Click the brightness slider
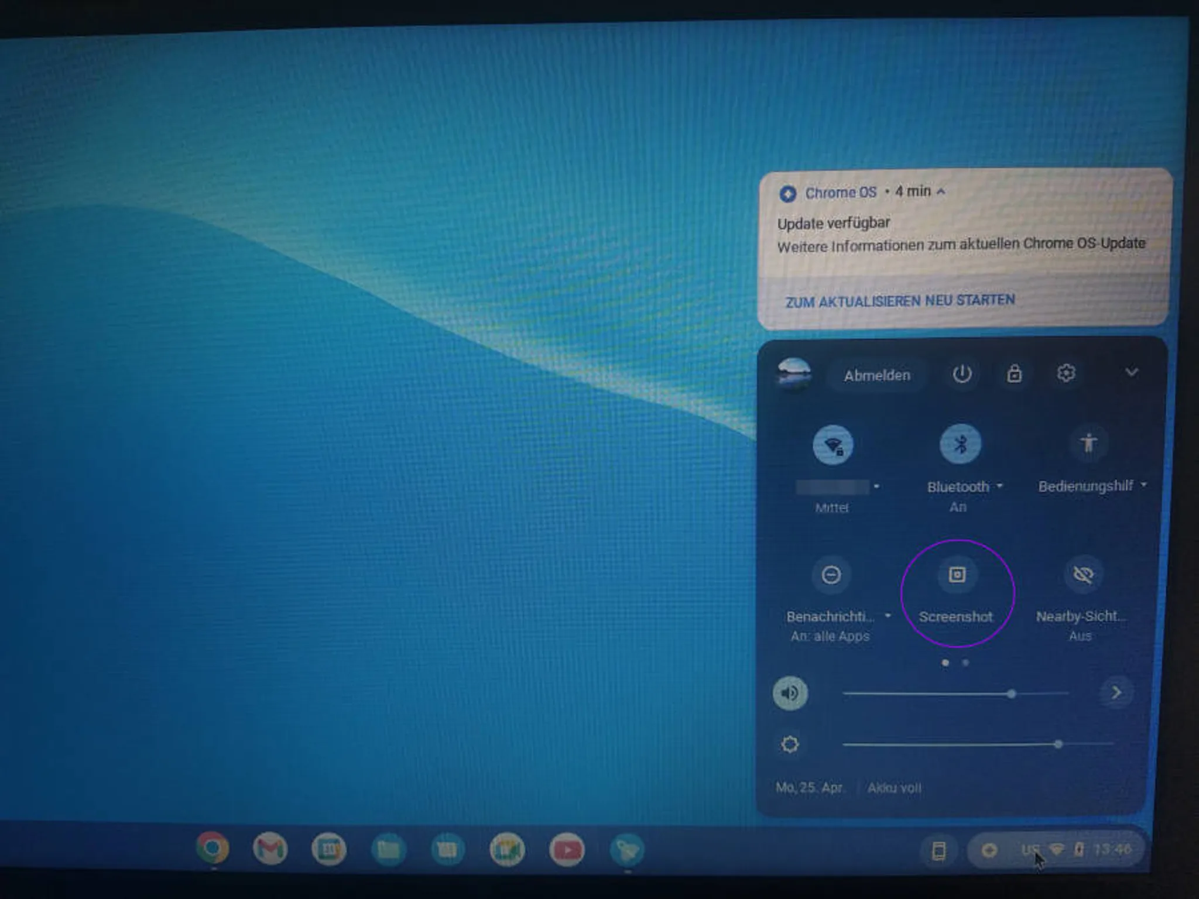This screenshot has width=1199, height=899. pyautogui.click(x=978, y=744)
